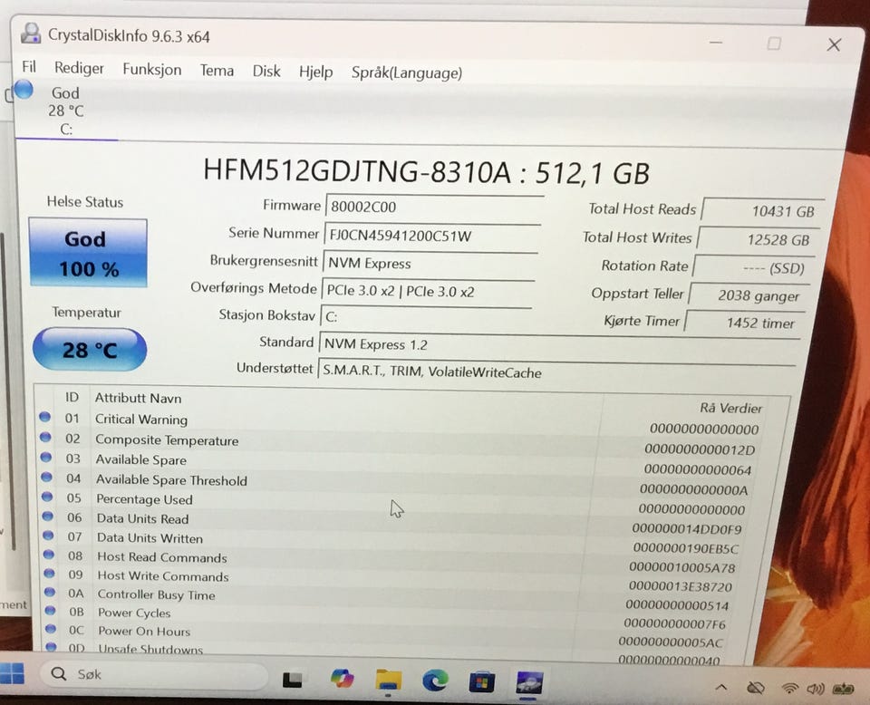Select the Host Read Commands attribute name
Screen dimensions: 870x705
pos(162,557)
